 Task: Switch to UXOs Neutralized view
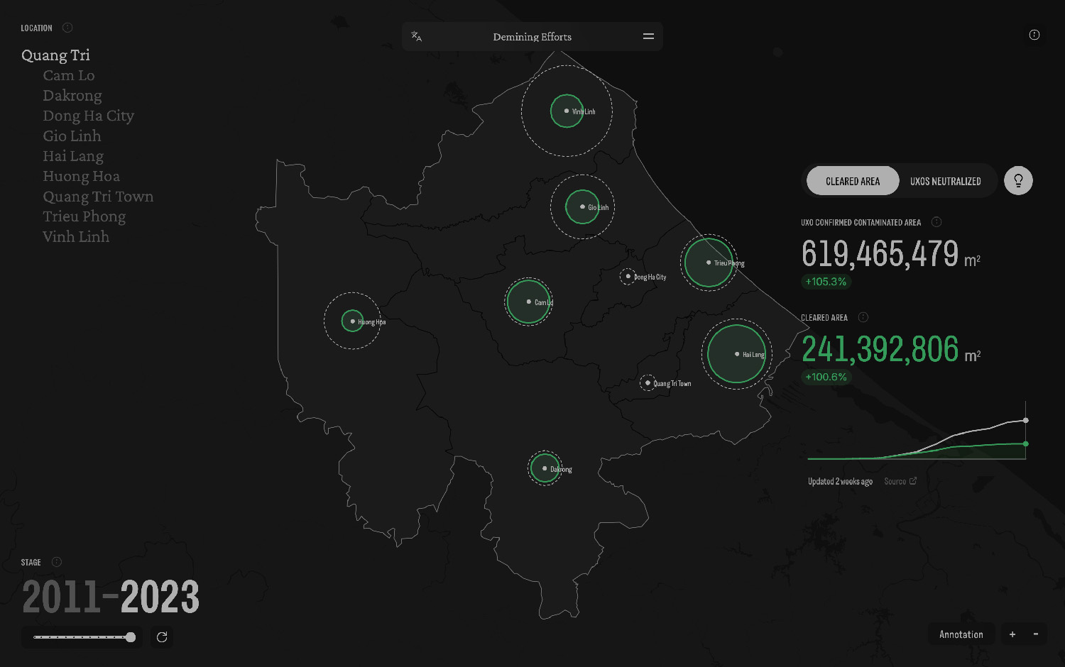point(945,181)
